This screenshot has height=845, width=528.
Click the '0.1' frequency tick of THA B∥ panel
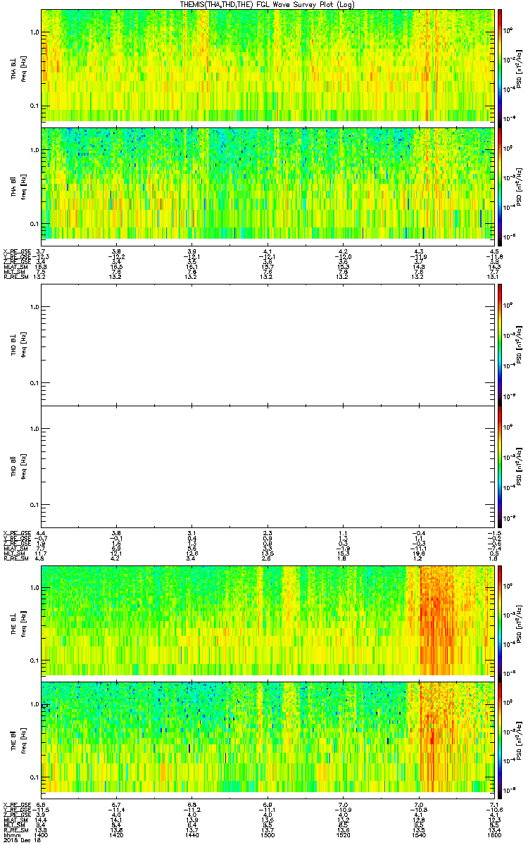tap(34, 225)
